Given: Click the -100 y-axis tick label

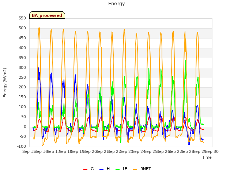Looking at the screenshot, I should point(22,146).
